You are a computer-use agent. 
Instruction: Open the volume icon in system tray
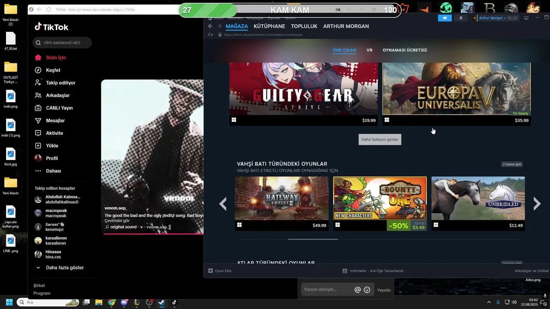(514, 302)
